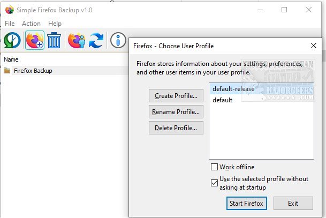Viewport: 326px width, 218px height.
Task: Click the Exit button
Action: click(x=293, y=203)
